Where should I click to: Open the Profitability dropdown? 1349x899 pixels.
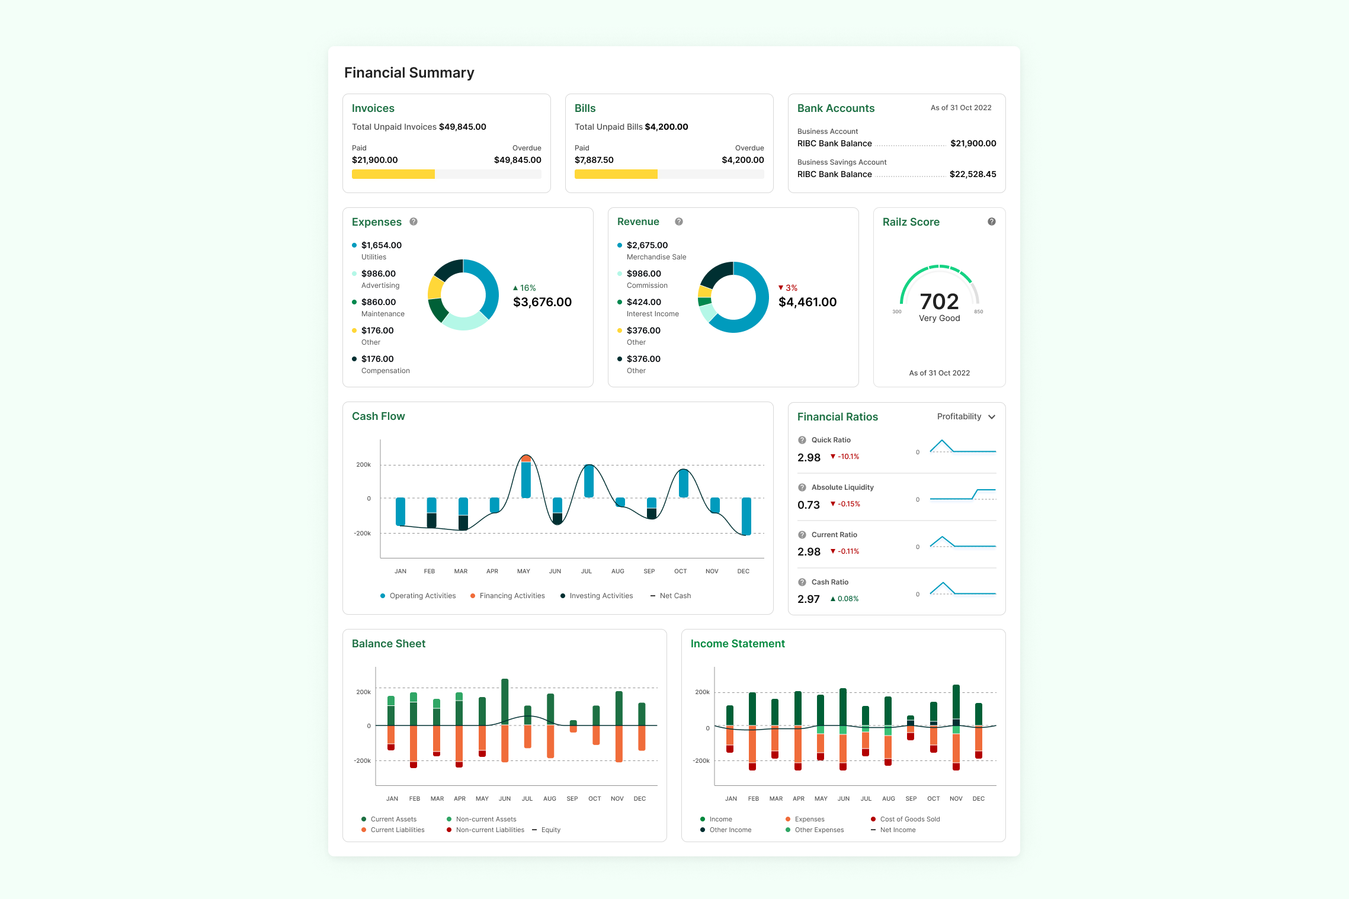point(959,417)
